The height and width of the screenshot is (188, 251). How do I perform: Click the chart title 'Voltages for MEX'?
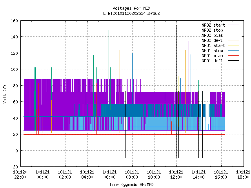point(131,8)
